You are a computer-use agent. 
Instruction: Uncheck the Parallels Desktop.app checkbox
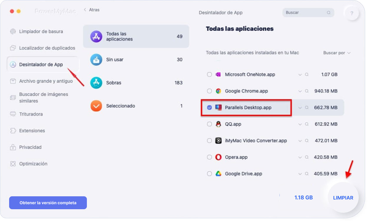coord(209,108)
